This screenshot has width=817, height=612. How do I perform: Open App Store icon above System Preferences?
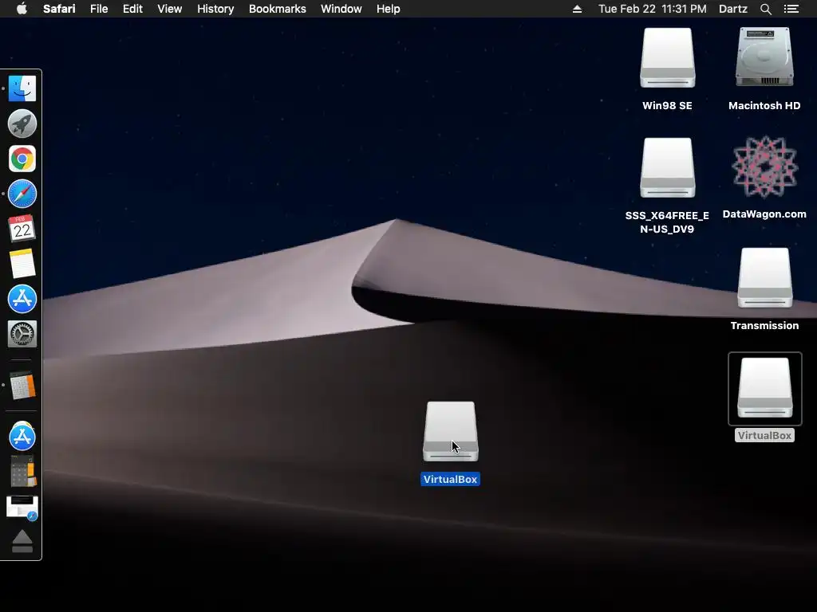coord(22,299)
